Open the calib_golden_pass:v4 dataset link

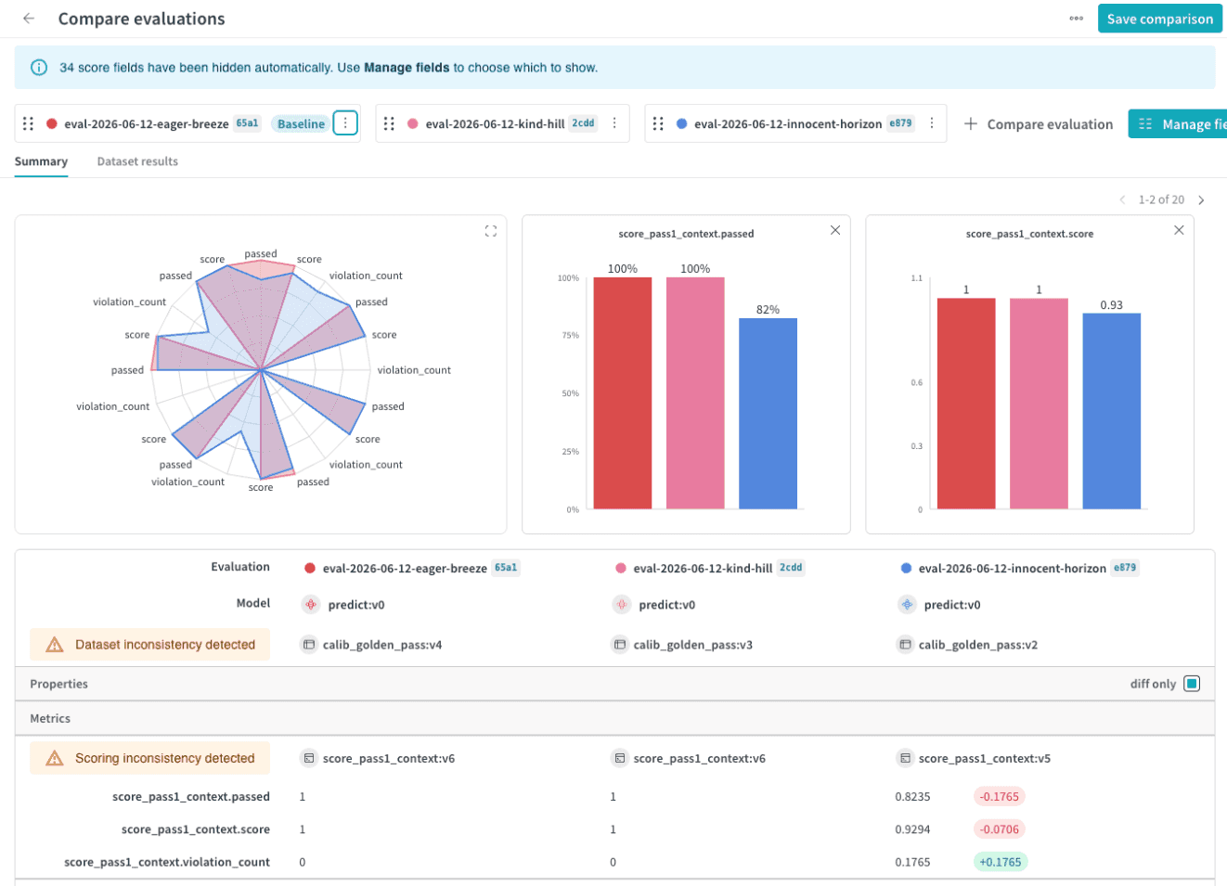tap(382, 645)
